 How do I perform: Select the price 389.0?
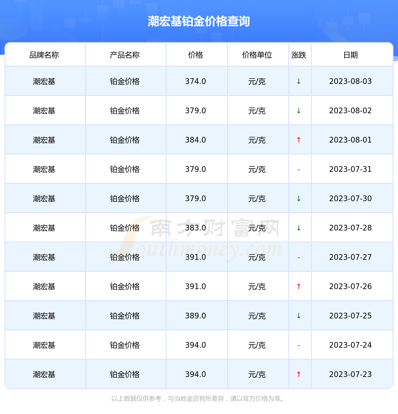coord(196,316)
